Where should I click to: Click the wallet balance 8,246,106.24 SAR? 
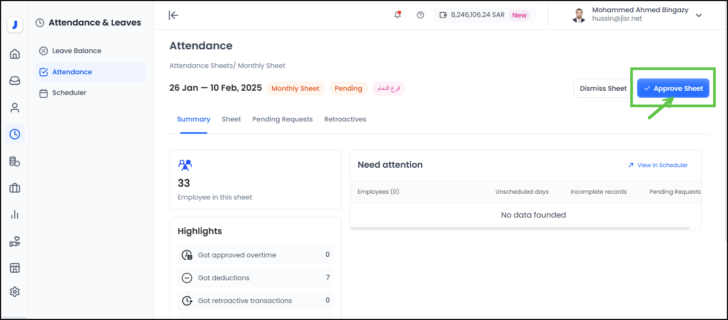477,15
